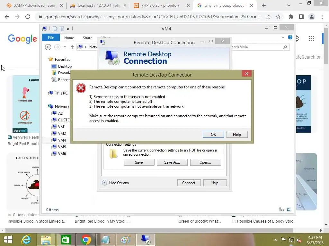Open File Explorer from the taskbar
The image size is (329, 246).
[x=46, y=240]
